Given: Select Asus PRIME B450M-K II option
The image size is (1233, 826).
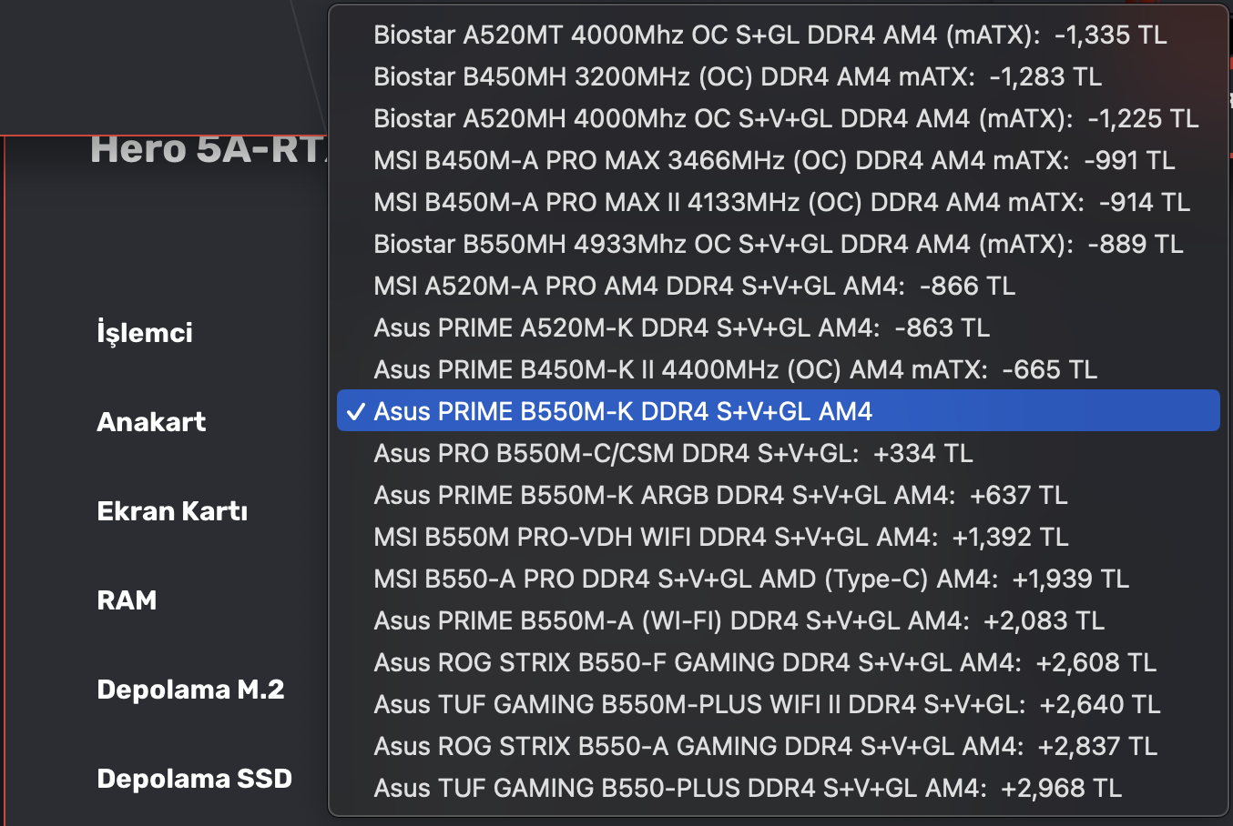Looking at the screenshot, I should pyautogui.click(x=735, y=369).
